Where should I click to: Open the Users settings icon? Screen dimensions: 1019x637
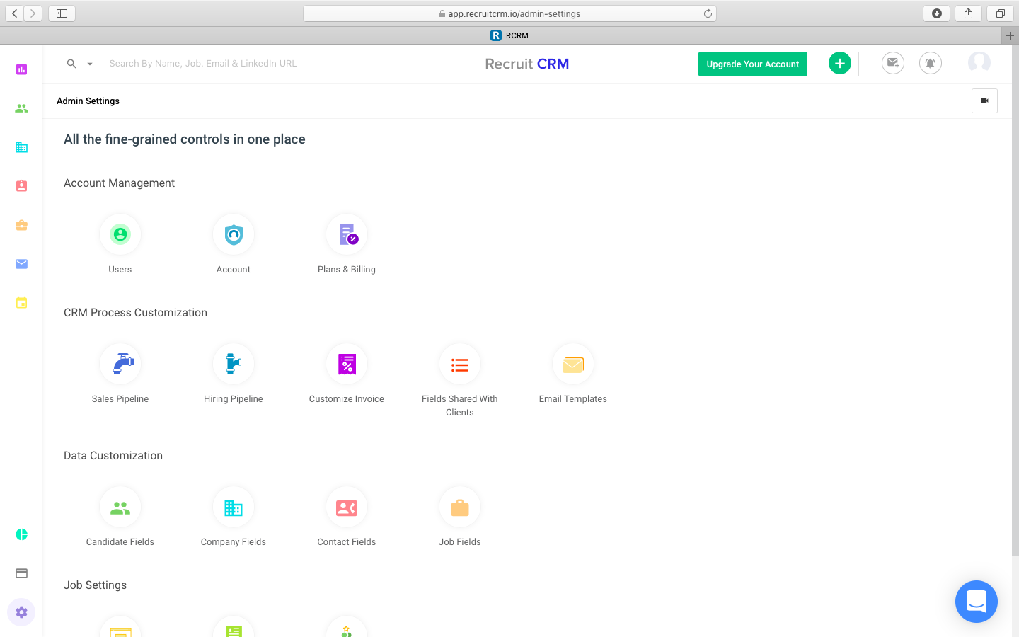point(120,234)
